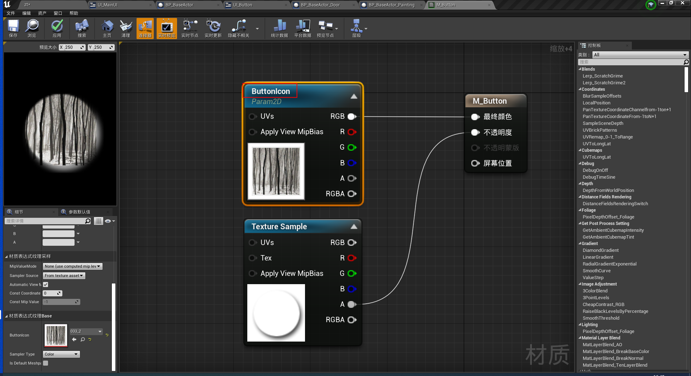
Task: Open the Sampler Type Color dropdown
Action: 61,354
